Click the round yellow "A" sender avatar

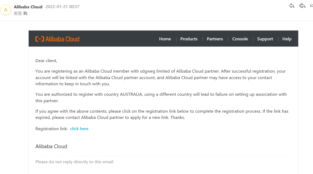6,10
